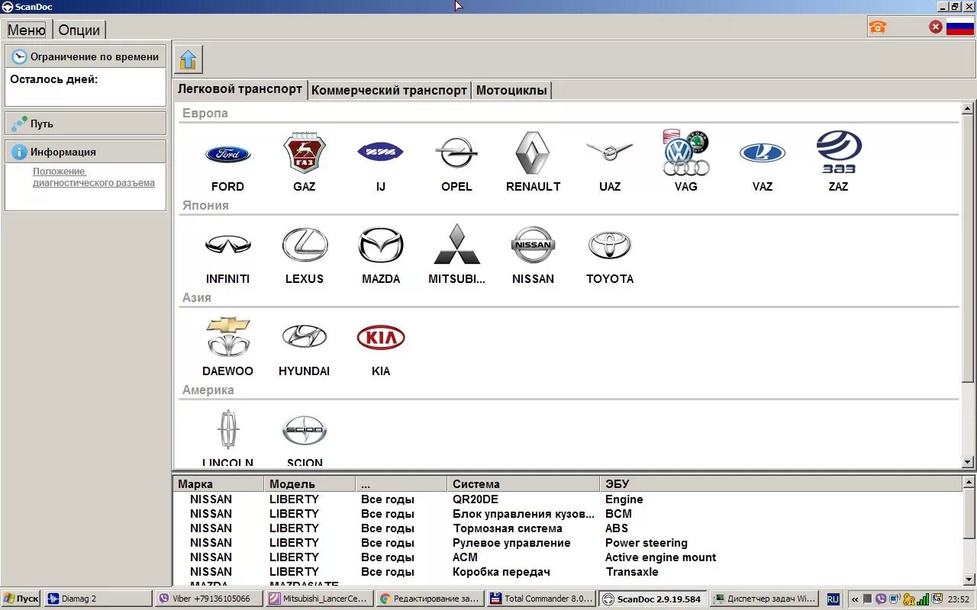The image size is (977, 610).
Task: Select the Рулевое управление row
Action: [568, 543]
